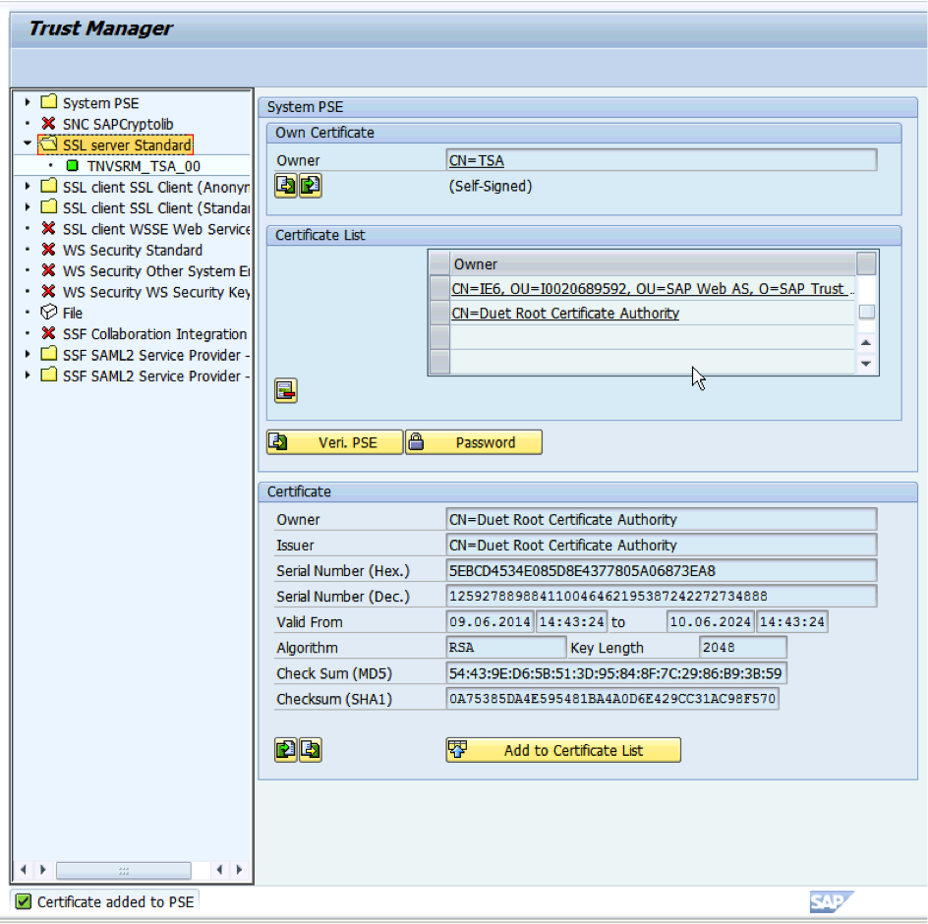
Task: Click folder icon of SSL Client (Anonymous)
Action: pyautogui.click(x=49, y=186)
